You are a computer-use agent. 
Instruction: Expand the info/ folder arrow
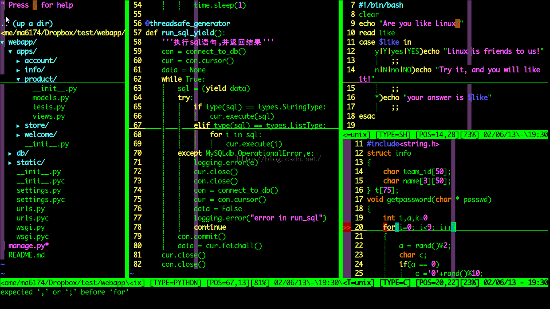19,70
